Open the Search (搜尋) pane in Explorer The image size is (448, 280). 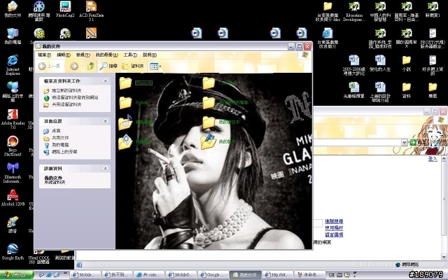(109, 66)
